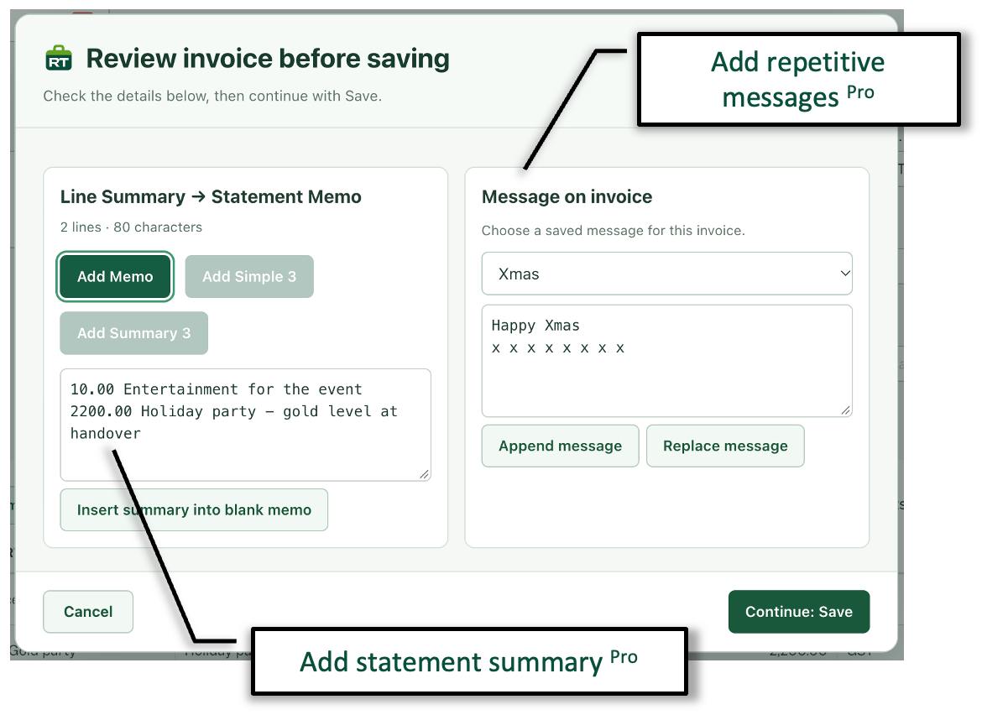Screen dimensions: 982x715
Task: Click the message text area resize handle
Action: point(845,410)
